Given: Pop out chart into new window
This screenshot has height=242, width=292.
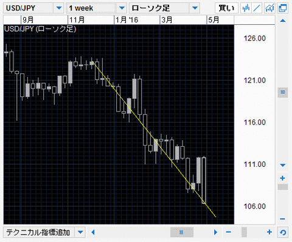Looking at the screenshot, I should coord(283,8).
